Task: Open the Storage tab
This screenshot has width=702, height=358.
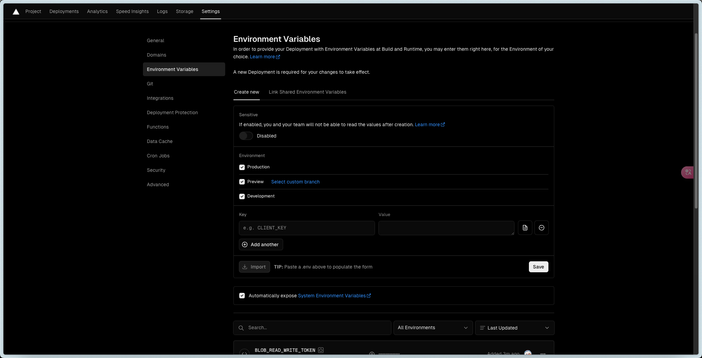Action: [185, 11]
